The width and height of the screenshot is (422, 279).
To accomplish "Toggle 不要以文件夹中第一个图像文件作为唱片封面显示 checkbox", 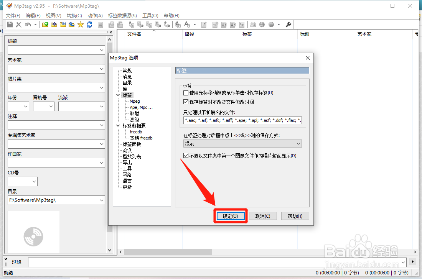I will click(x=186, y=156).
